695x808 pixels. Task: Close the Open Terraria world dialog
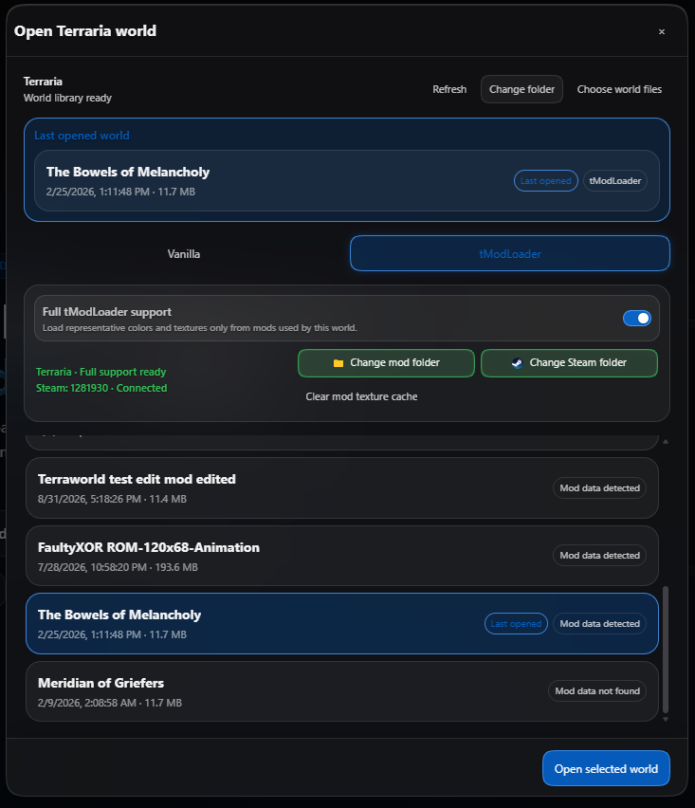click(662, 32)
